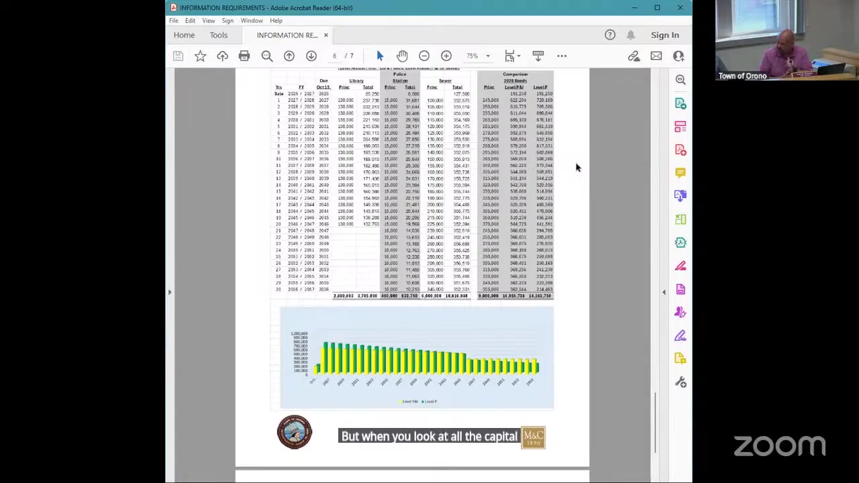Zoom in with the plus button

pos(446,56)
